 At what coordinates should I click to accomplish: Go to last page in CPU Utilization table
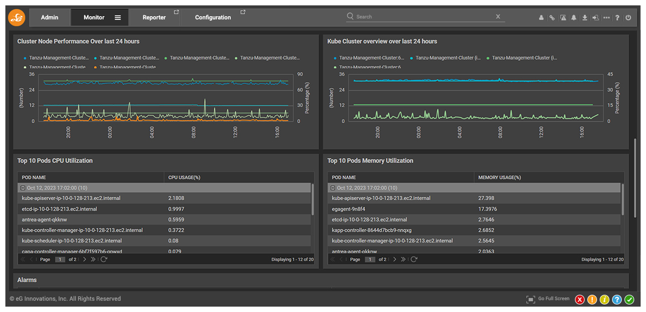[93, 259]
